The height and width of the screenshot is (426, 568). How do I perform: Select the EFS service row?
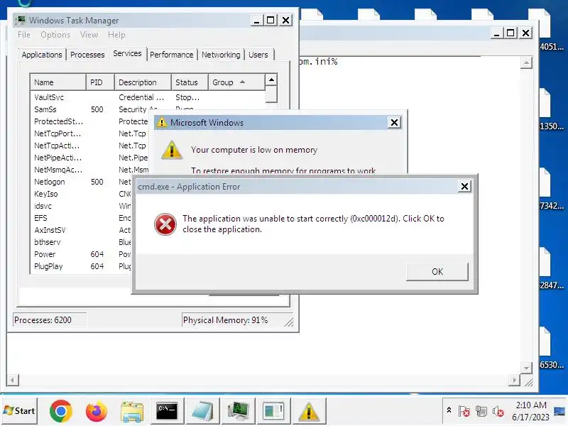pyautogui.click(x=81, y=218)
